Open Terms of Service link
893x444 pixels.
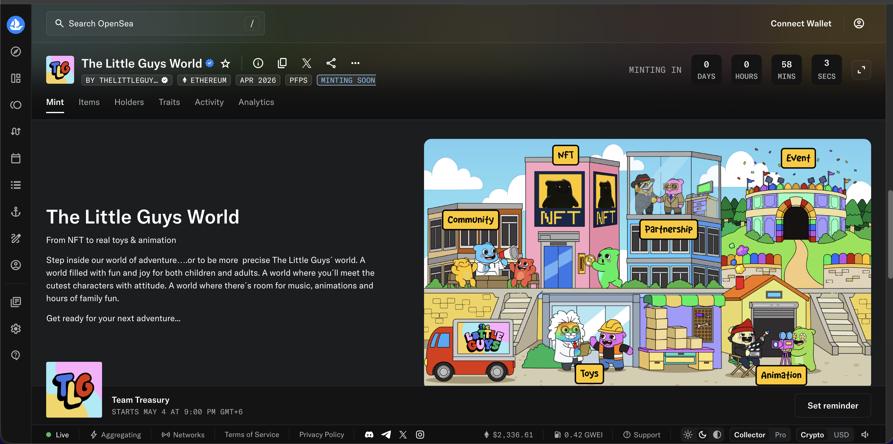tap(252, 435)
